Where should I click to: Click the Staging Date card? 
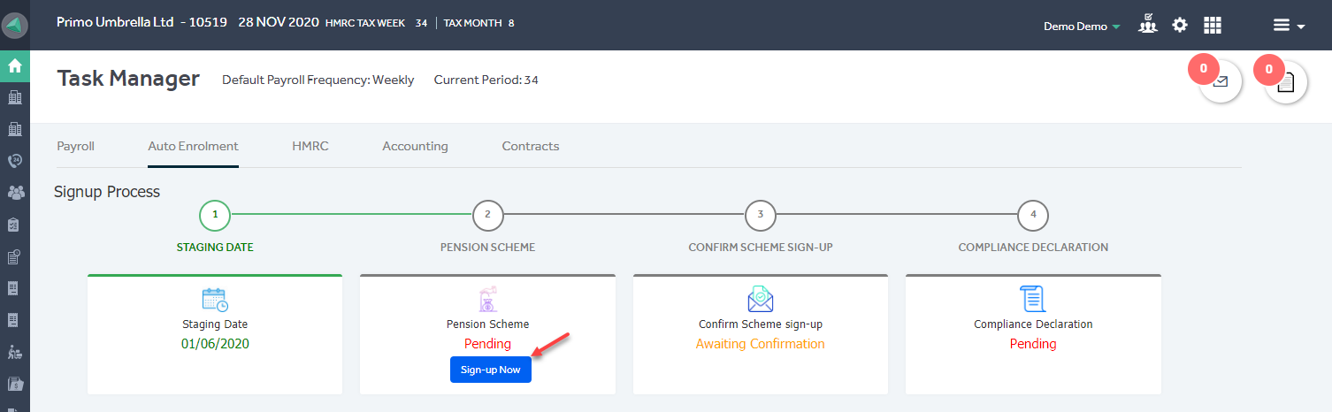215,334
